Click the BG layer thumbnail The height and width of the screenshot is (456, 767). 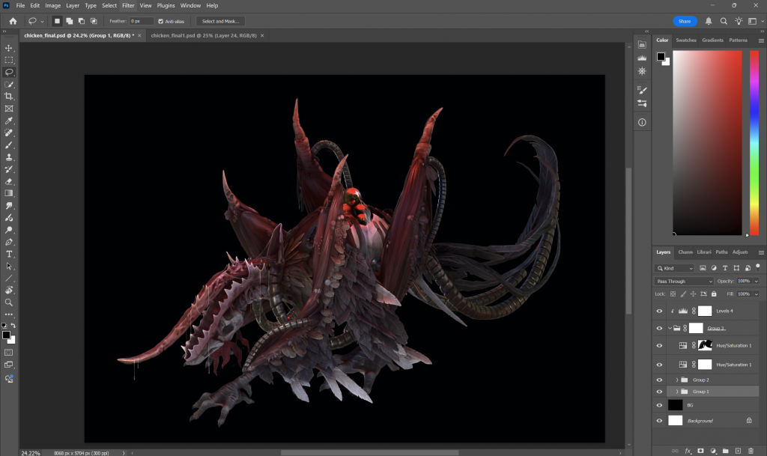click(x=675, y=405)
